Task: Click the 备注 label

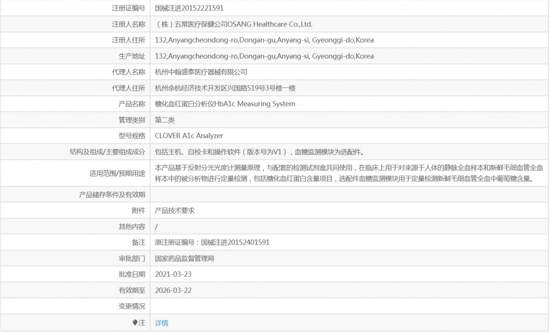Action: [139, 242]
